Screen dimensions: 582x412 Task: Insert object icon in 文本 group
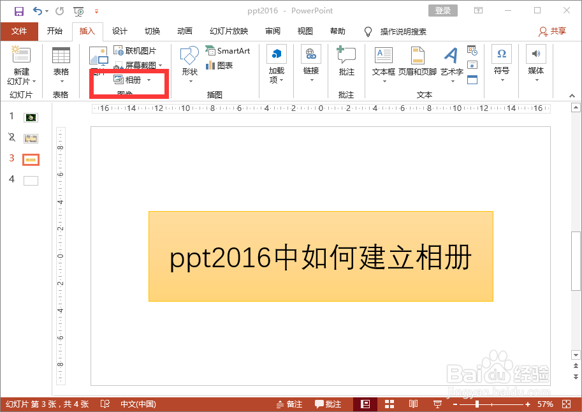(472, 80)
